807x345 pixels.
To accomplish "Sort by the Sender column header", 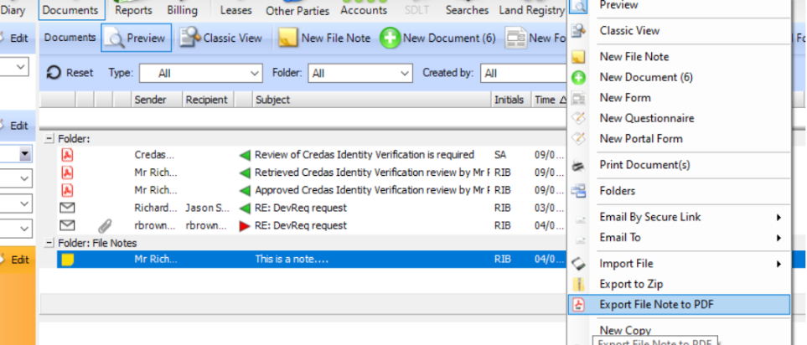I will (x=157, y=100).
